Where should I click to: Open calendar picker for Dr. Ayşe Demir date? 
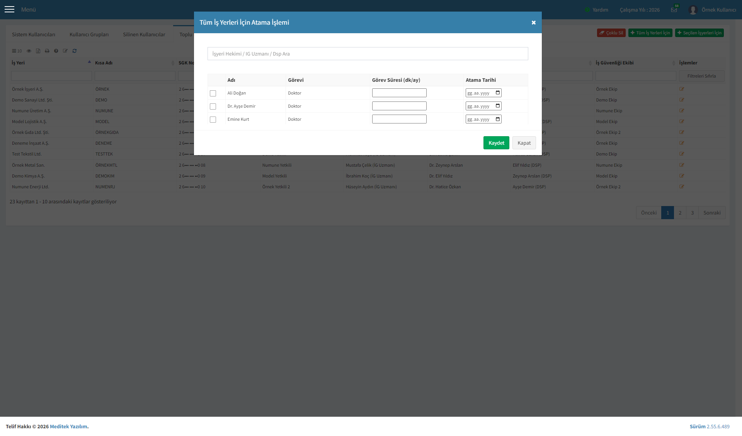point(498,106)
